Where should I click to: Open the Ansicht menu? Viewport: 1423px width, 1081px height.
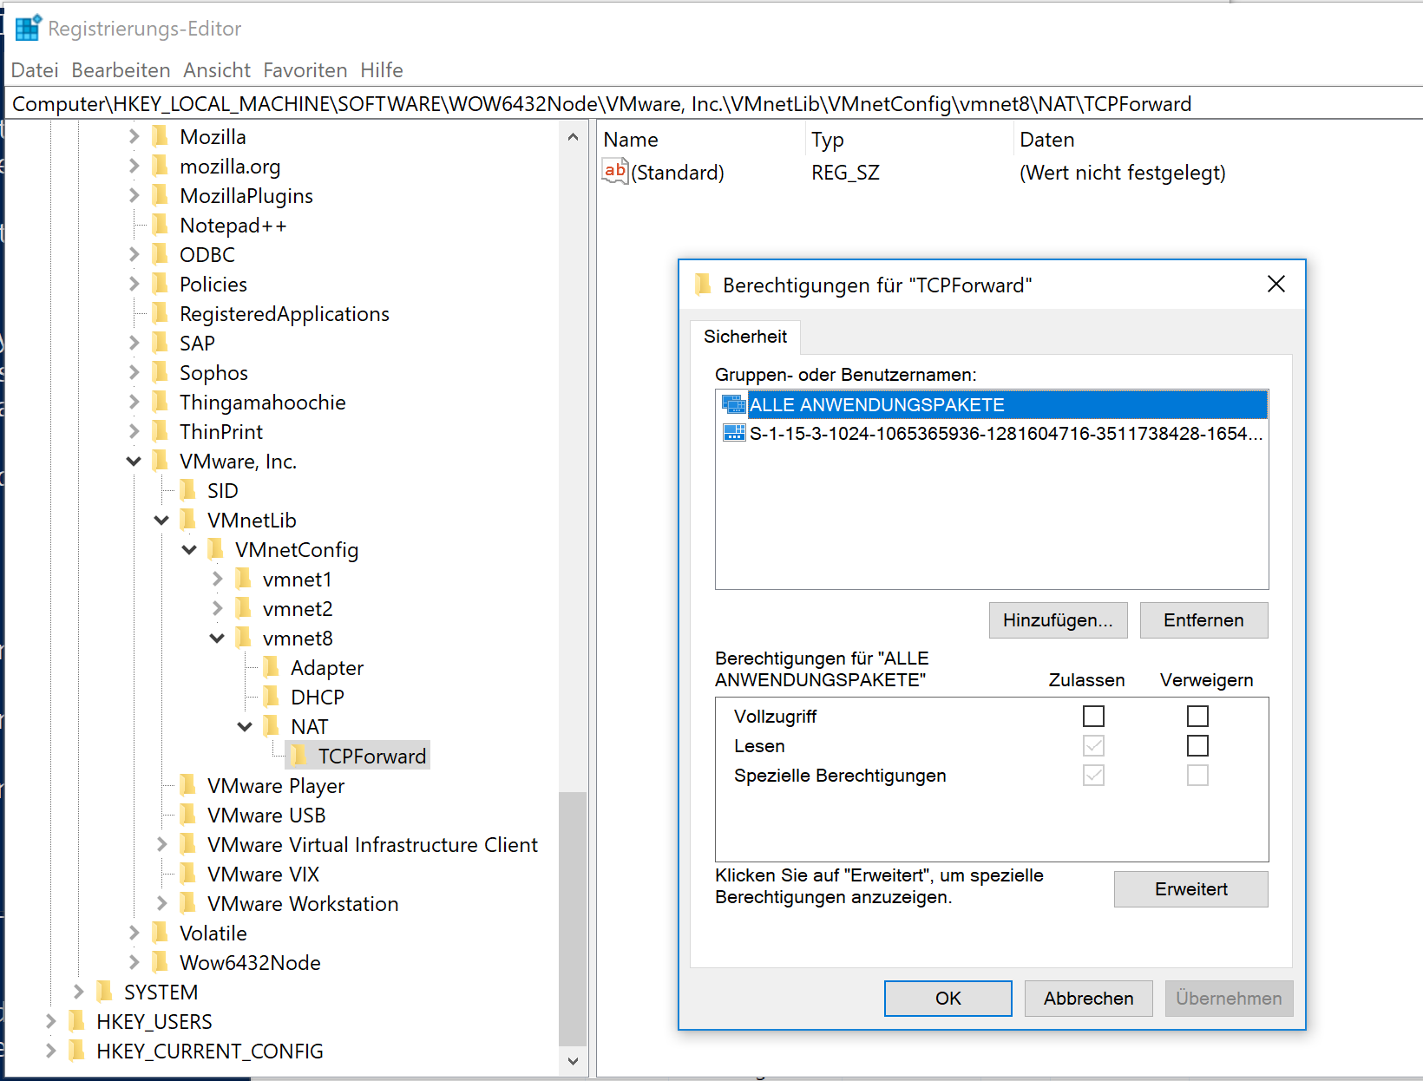[217, 70]
